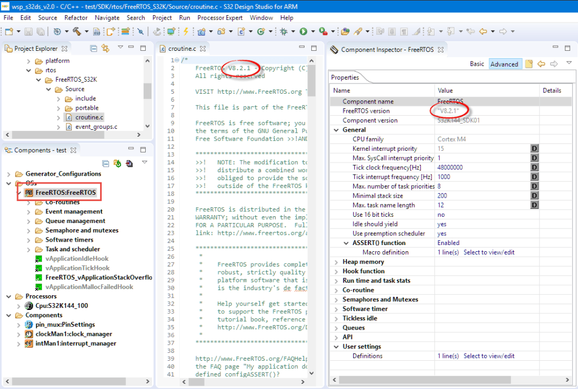Open Project Explorer view menu triangle
The image size is (578, 389).
120,47
